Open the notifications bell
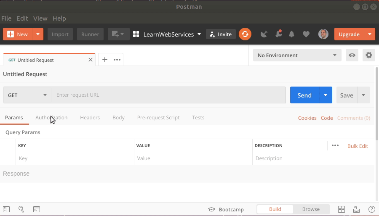 pos(291,34)
